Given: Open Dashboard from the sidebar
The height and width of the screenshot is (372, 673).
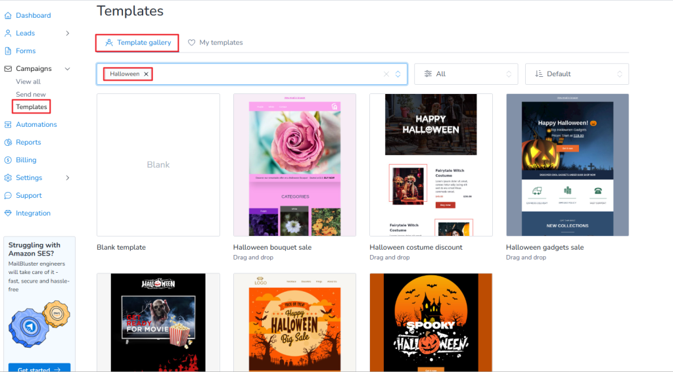Looking at the screenshot, I should coord(33,16).
